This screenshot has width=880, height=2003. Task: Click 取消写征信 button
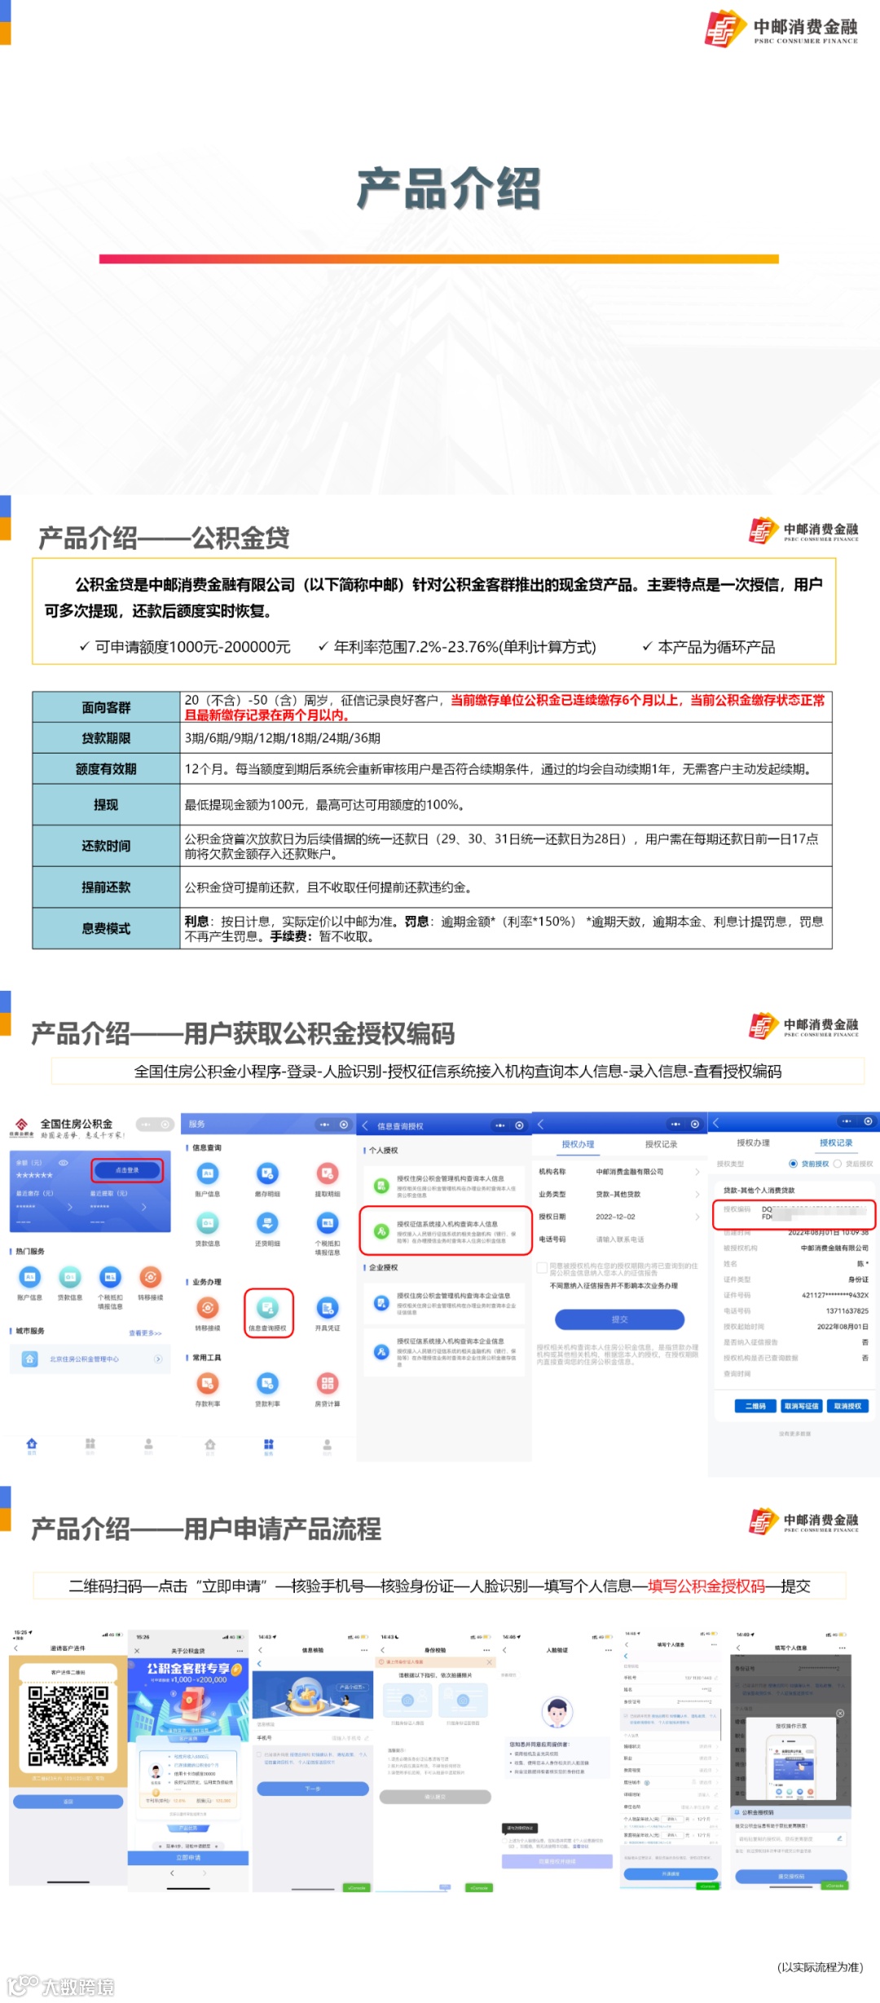pyautogui.click(x=801, y=1406)
